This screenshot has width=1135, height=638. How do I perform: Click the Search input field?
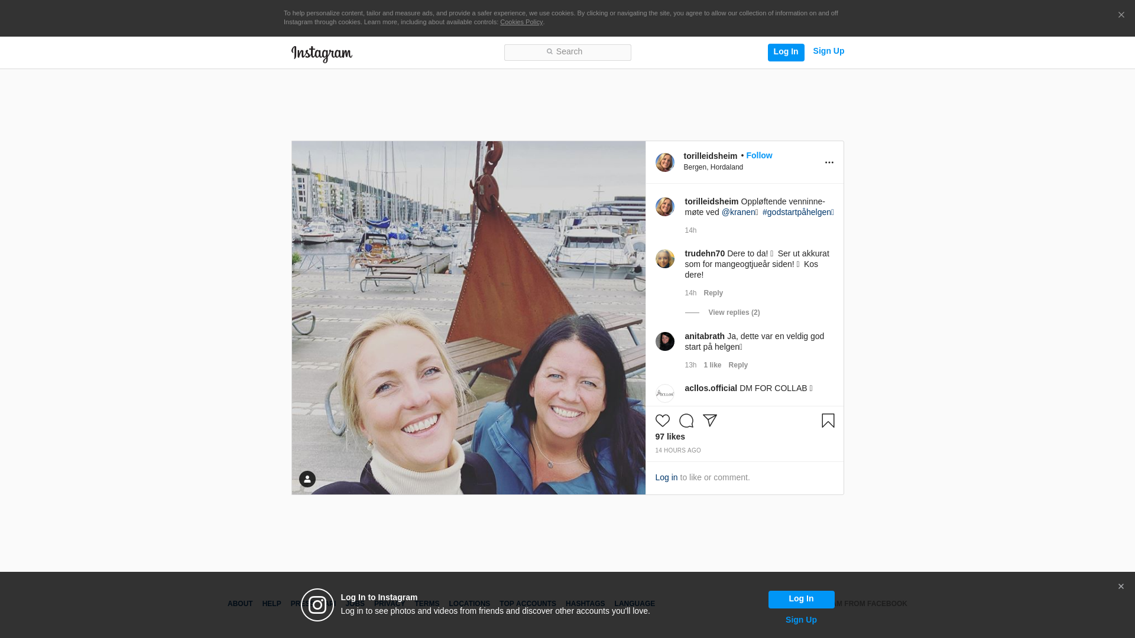pyautogui.click(x=567, y=53)
